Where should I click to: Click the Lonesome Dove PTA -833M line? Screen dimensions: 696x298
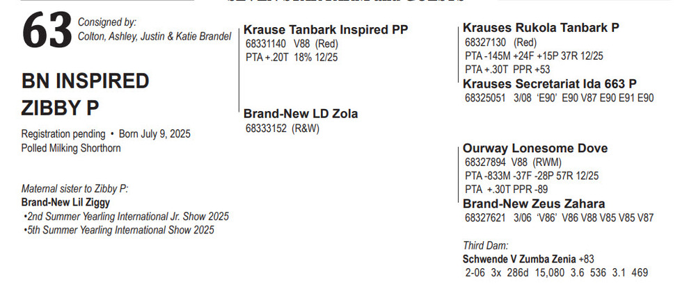pyautogui.click(x=532, y=176)
